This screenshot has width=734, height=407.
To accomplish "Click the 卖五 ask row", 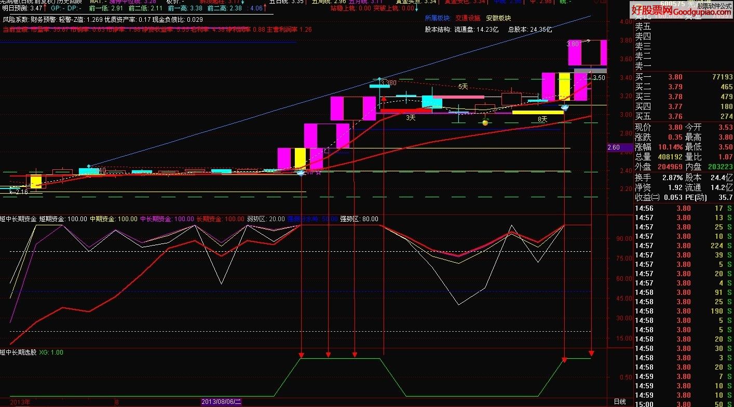I will pos(684,27).
